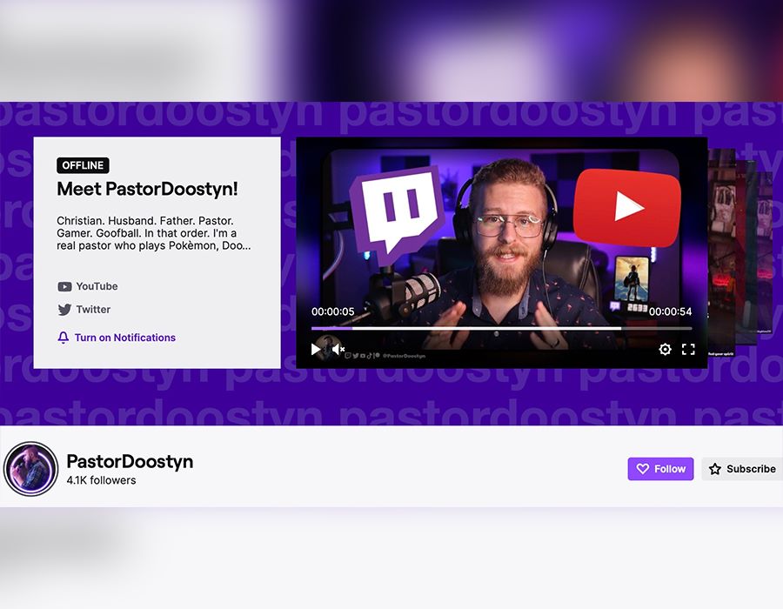Click the 4.1K followers count

pyautogui.click(x=102, y=480)
